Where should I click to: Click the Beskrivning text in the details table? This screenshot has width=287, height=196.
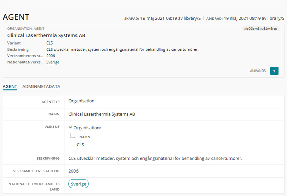pyautogui.click(x=155, y=158)
